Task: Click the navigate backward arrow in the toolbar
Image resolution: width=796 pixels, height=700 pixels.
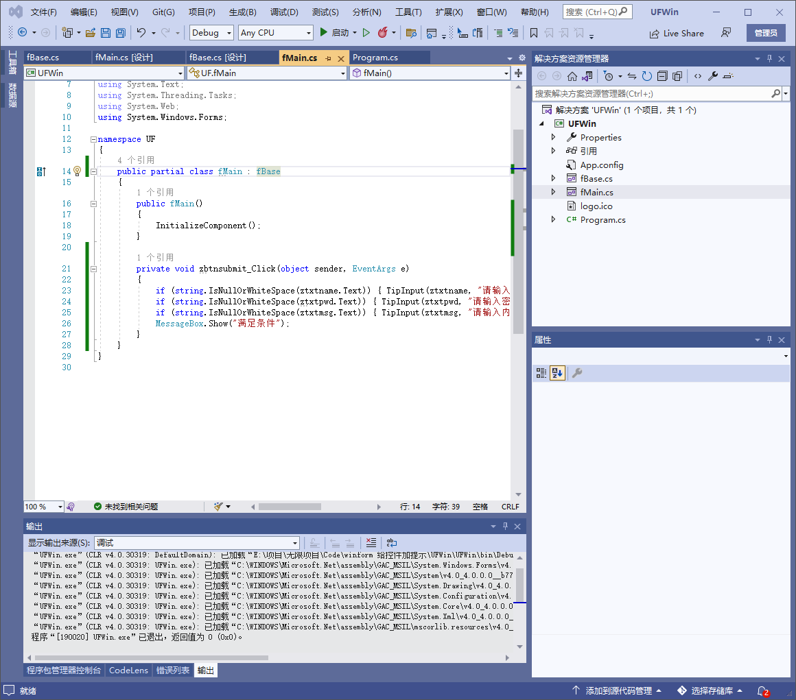Action: tap(23, 32)
